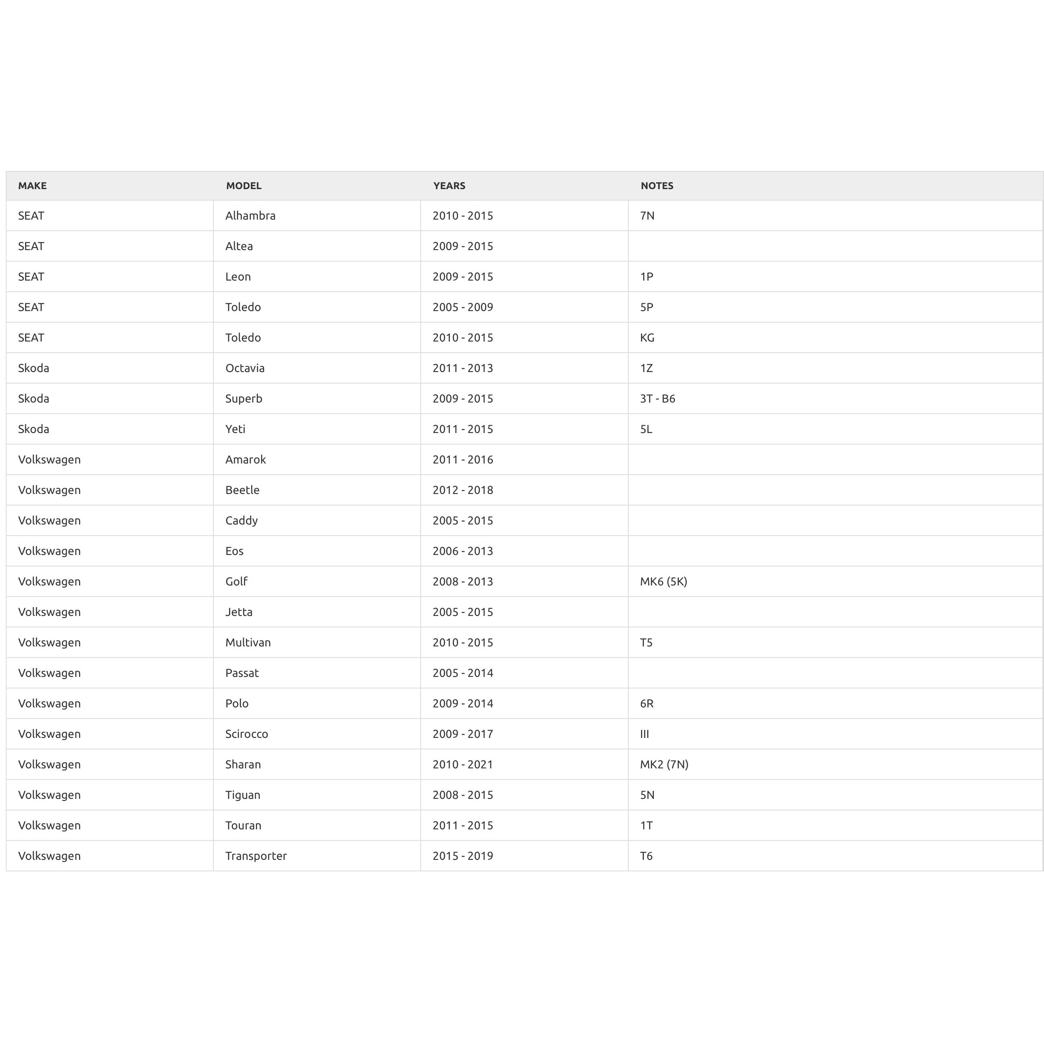Select the 2005 - 2009 years cell
The height and width of the screenshot is (1044, 1044).
click(x=463, y=307)
